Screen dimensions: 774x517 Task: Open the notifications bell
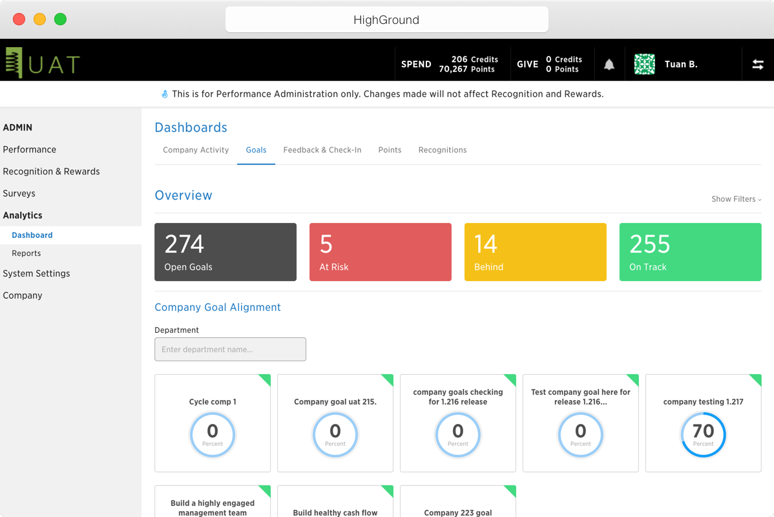tap(609, 64)
